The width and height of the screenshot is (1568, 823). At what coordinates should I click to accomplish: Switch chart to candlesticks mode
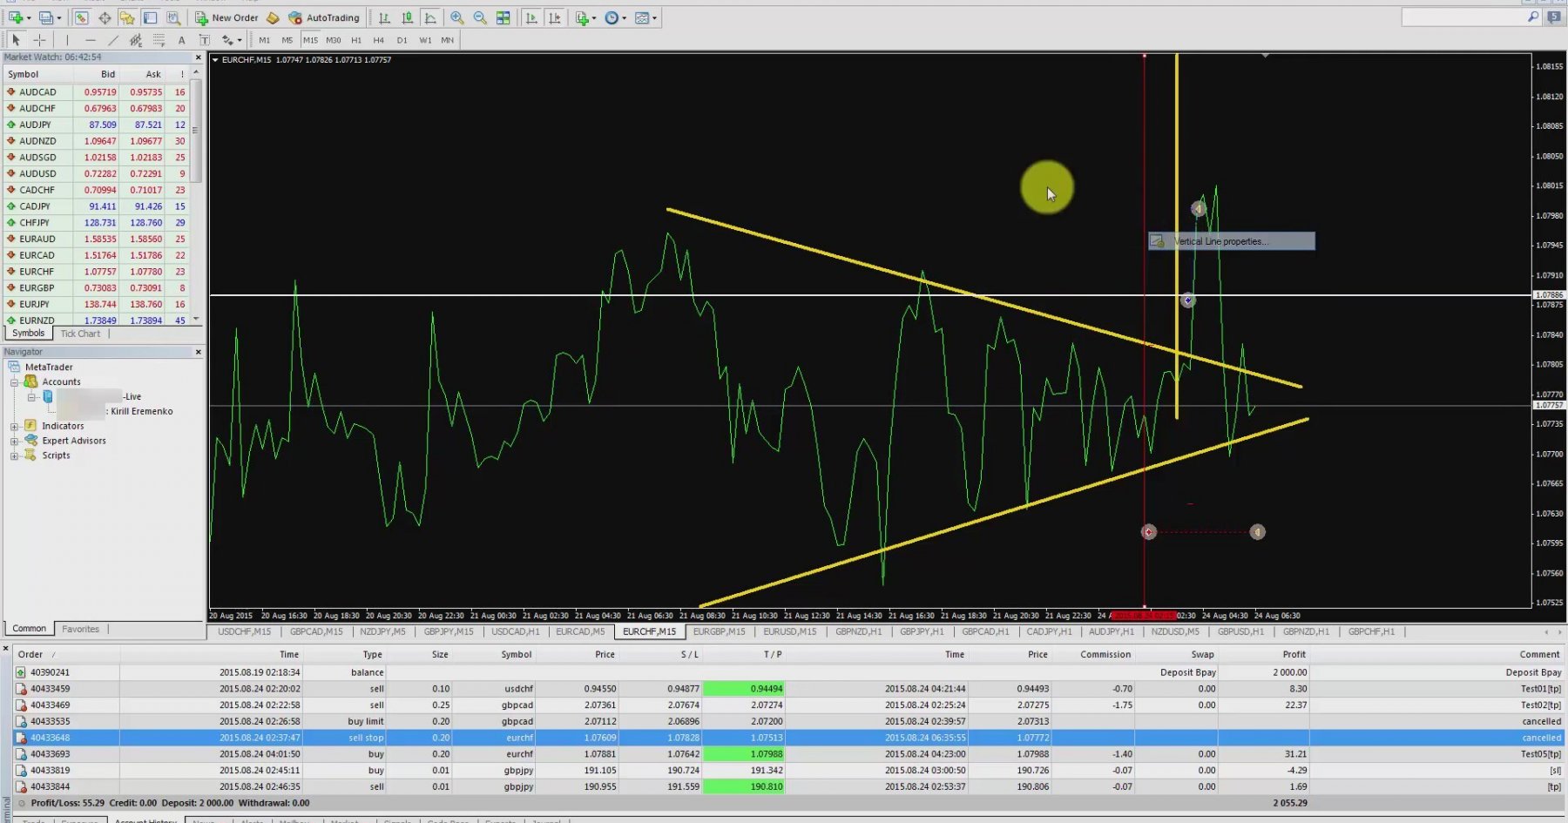click(407, 17)
